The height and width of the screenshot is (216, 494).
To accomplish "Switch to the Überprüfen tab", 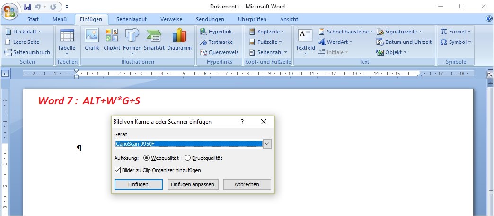I will click(x=252, y=19).
